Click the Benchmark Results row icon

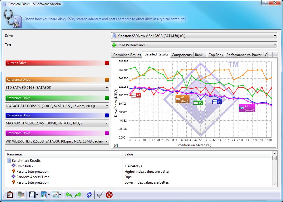click(x=9, y=161)
